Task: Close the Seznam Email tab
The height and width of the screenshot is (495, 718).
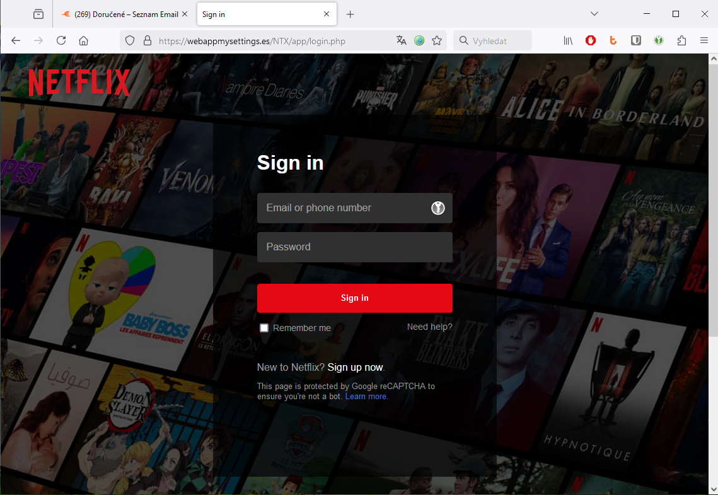Action: pos(185,15)
